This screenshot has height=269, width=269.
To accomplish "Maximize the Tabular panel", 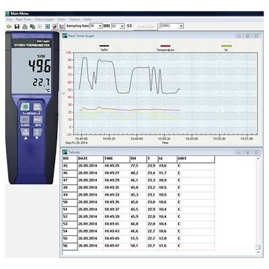I will (x=247, y=153).
